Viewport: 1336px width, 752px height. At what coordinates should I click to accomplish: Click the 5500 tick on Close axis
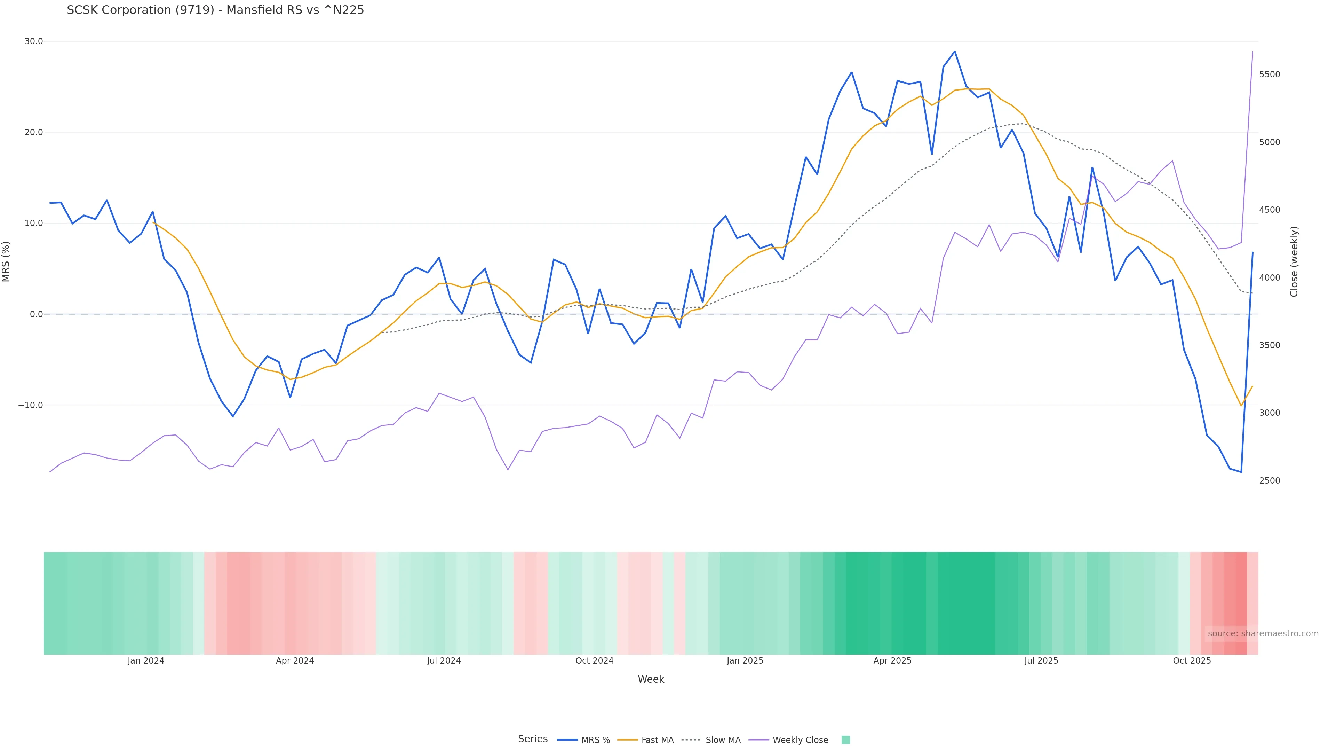[1270, 75]
